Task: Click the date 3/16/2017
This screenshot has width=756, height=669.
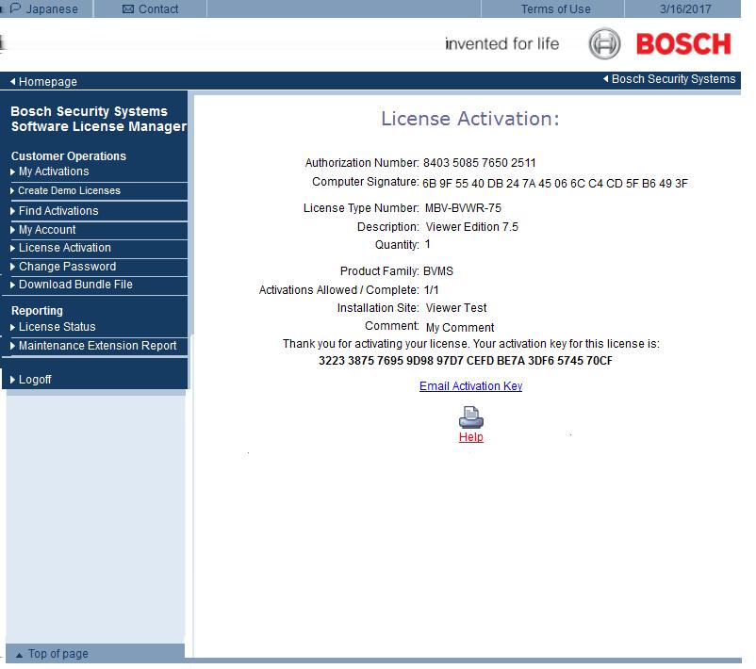Action: pos(685,9)
